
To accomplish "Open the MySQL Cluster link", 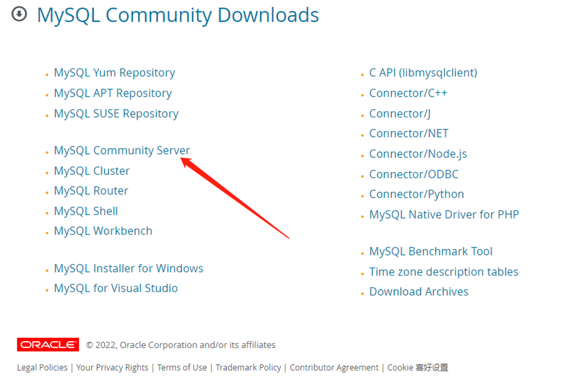I will (92, 171).
